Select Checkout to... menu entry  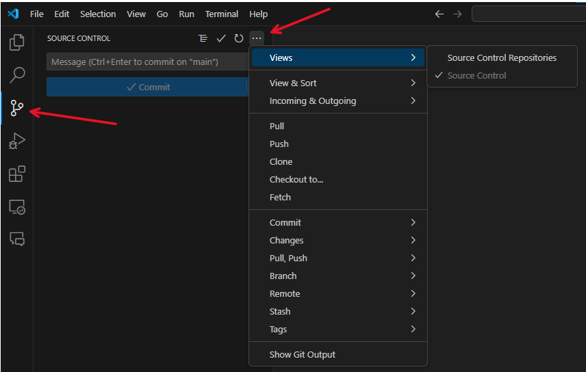tap(296, 179)
